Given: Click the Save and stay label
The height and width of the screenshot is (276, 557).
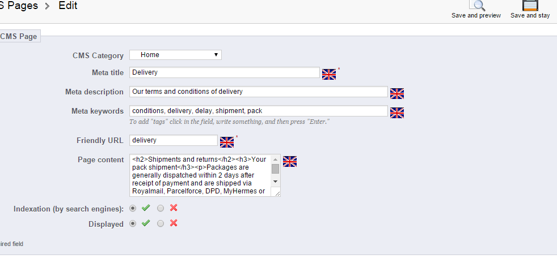Looking at the screenshot, I should coord(530,15).
